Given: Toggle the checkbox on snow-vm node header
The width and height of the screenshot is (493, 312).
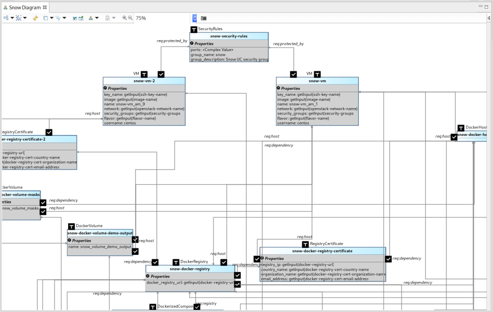Looking at the screenshot, I should tap(294, 74).
